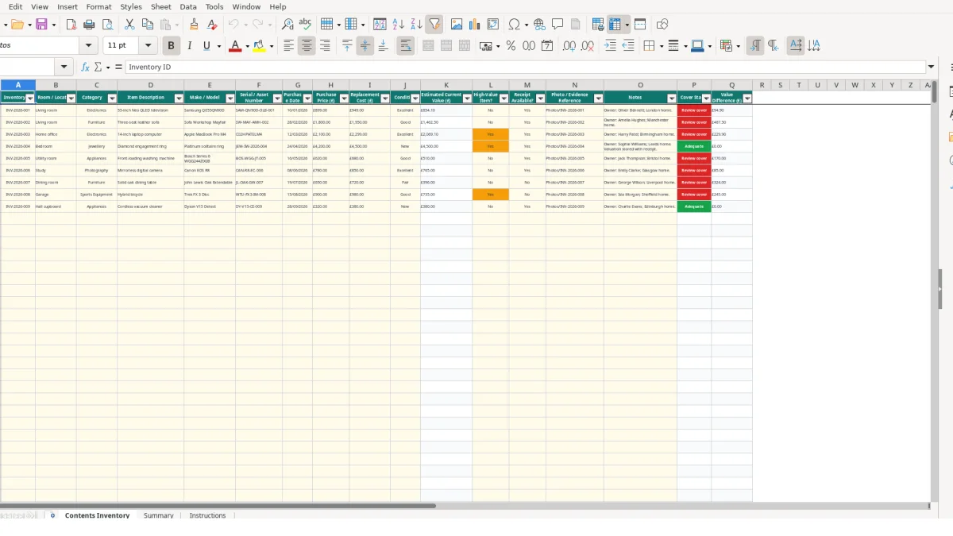Open the font size dropdown

click(148, 46)
